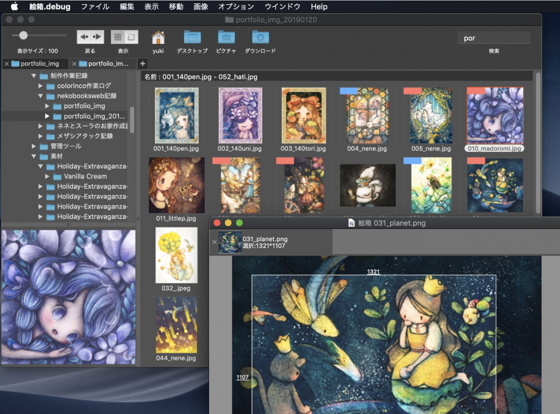Click the large preview image in the sidebar
Image resolution: width=560 pixels, height=414 pixels.
pos(68,297)
